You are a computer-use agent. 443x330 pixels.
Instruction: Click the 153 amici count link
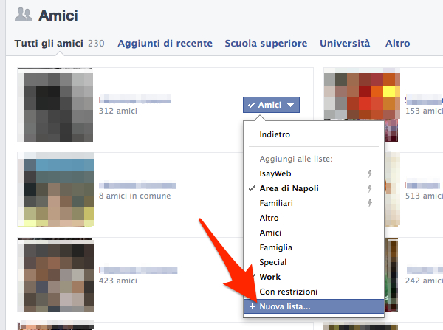(424, 111)
